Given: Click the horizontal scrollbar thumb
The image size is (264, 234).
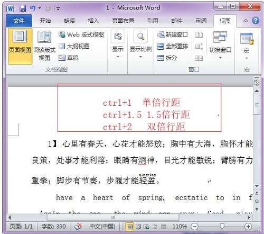Looking at the screenshot, I should pyautogui.click(x=113, y=218).
